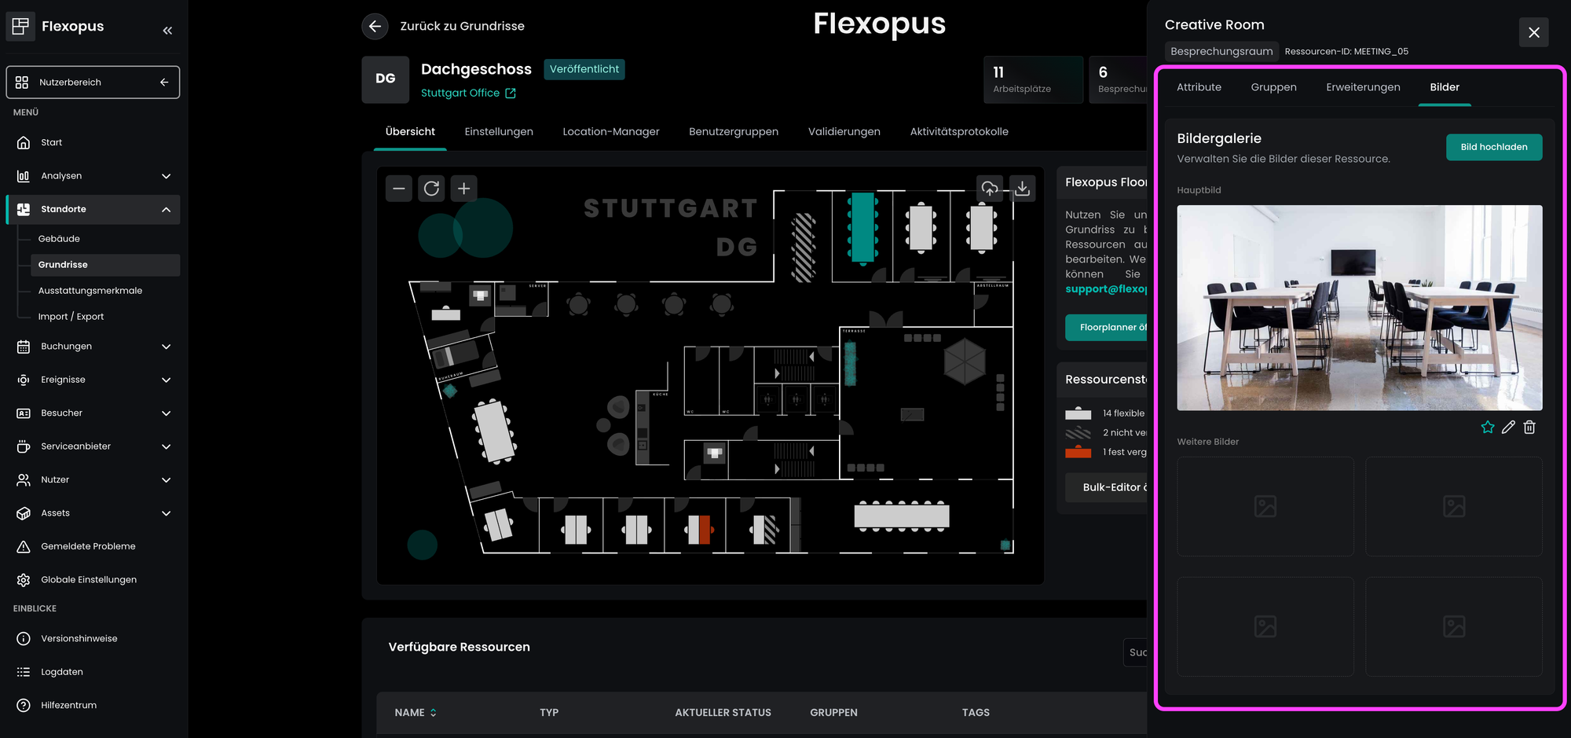The height and width of the screenshot is (738, 1571).
Task: Download the floorplan using the download icon
Action: click(x=1022, y=189)
